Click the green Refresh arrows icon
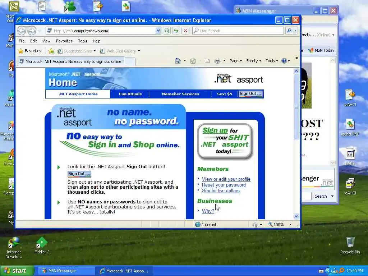Screen dimensions: 368x276 click(x=176, y=31)
